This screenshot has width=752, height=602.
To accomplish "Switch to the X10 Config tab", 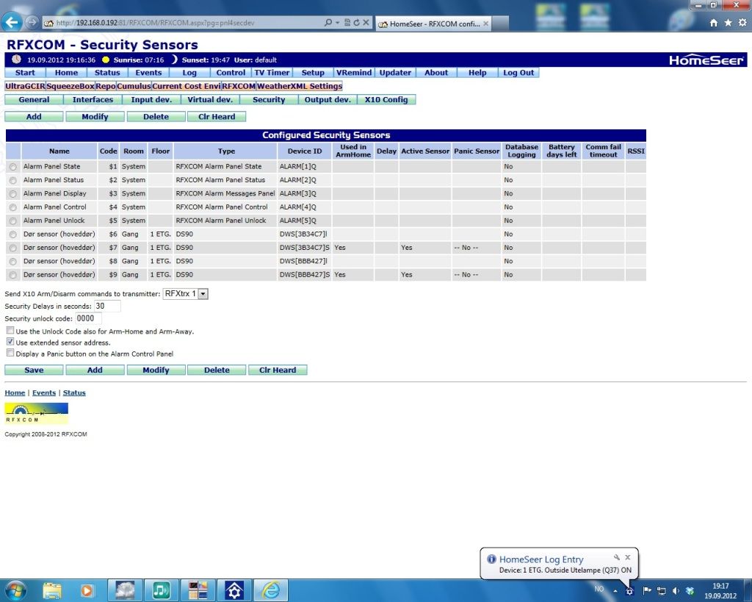I will (x=386, y=99).
